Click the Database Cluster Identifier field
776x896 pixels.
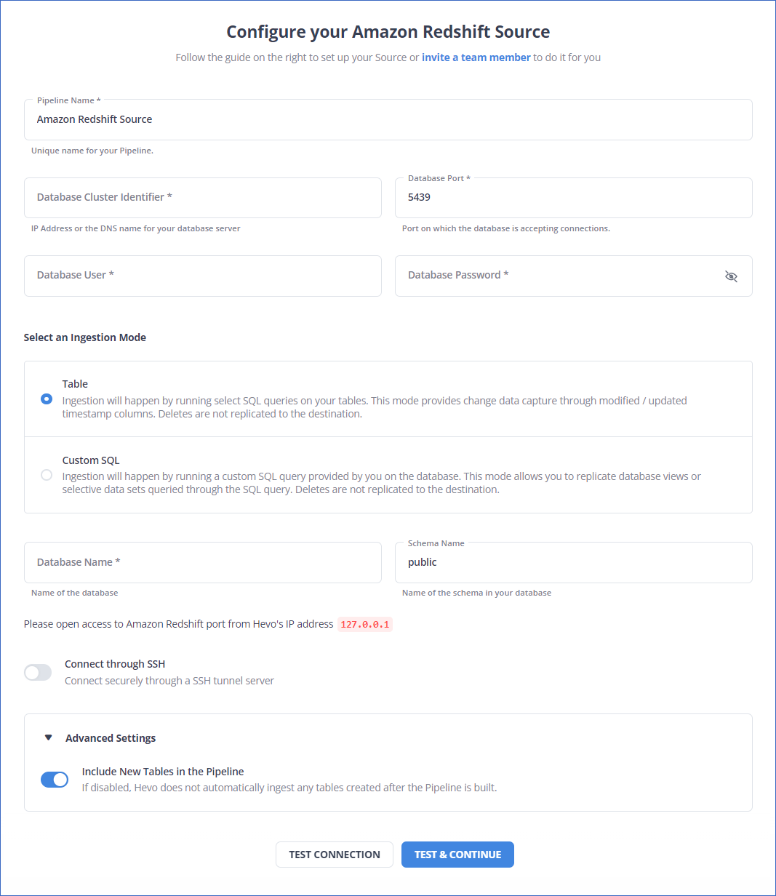[x=203, y=198]
